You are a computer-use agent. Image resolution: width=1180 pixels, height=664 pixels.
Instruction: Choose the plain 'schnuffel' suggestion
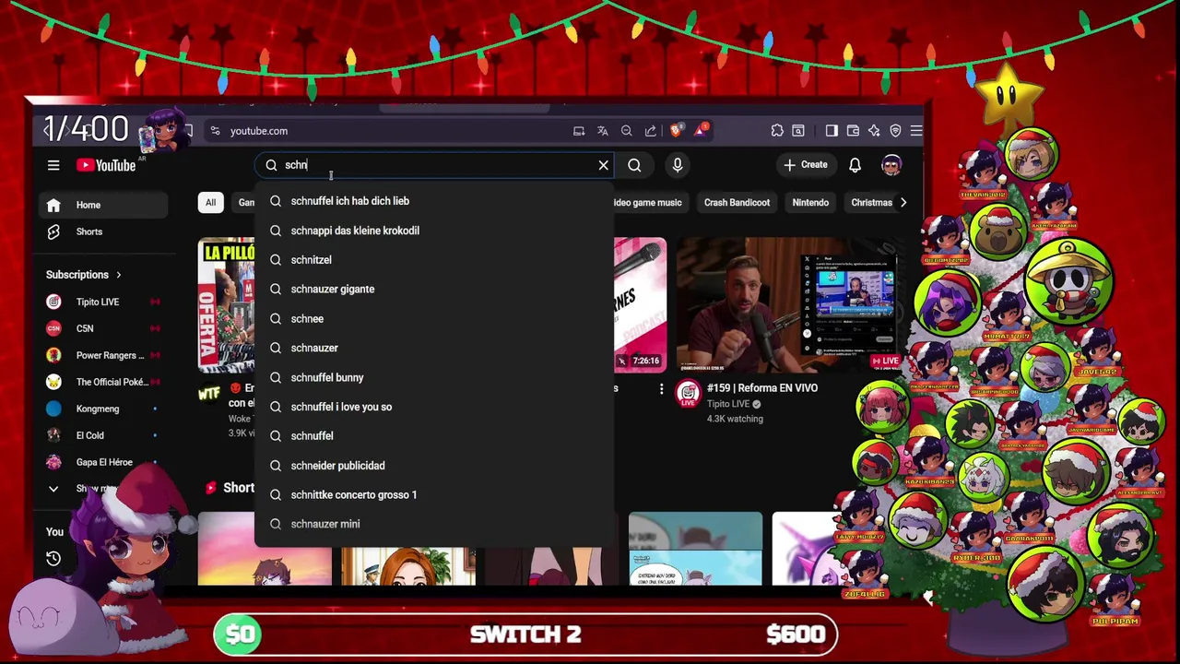pos(434,436)
